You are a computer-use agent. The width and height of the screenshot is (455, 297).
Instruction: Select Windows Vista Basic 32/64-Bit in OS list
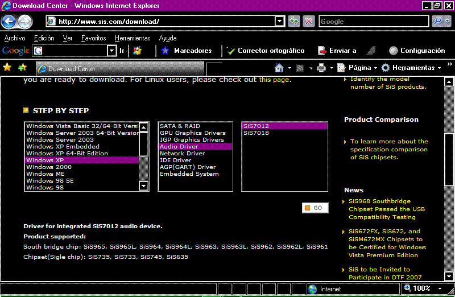[x=82, y=126]
